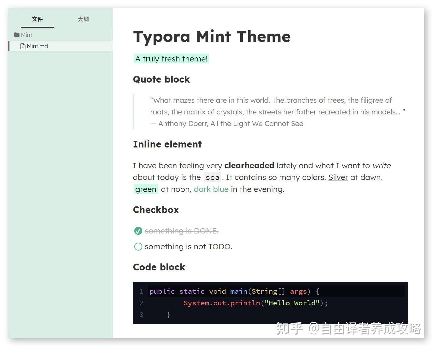Click the italic word 'write'
Screen dimensions: 432x346
(382, 165)
